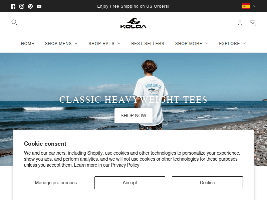Expand the Explore menu
Image resolution: width=267 pixels, height=200 pixels.
pos(232,44)
